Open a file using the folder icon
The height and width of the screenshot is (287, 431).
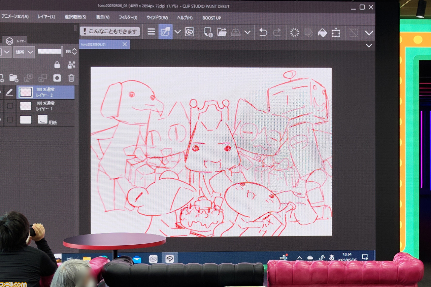[x=222, y=32]
